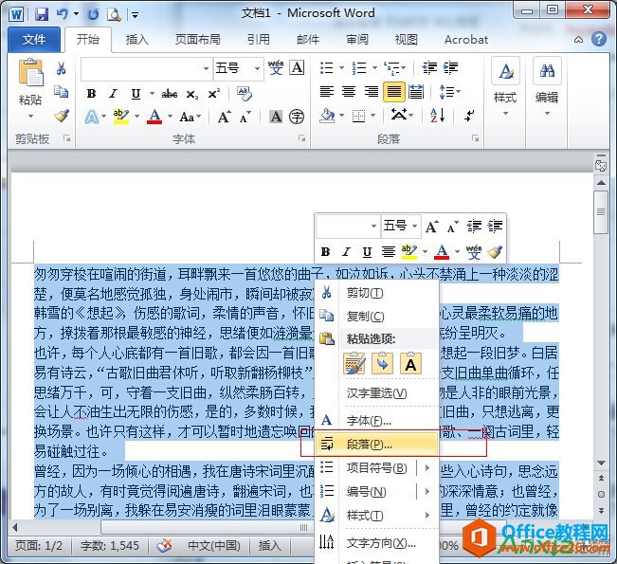Click the vertical scrollbar down arrow
The height and width of the screenshot is (564, 617).
click(x=601, y=463)
